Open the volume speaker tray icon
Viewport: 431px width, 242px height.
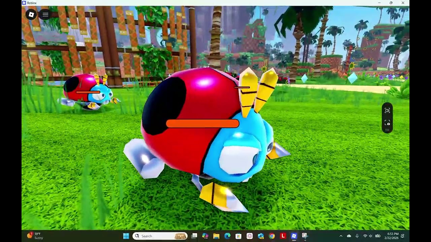coord(371,236)
